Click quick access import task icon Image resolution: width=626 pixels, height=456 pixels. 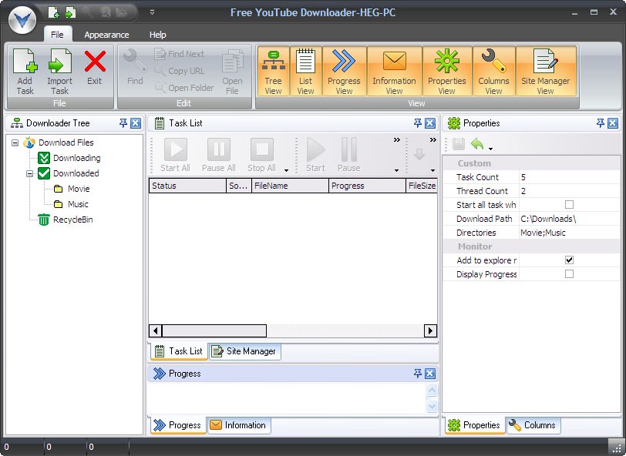(70, 12)
